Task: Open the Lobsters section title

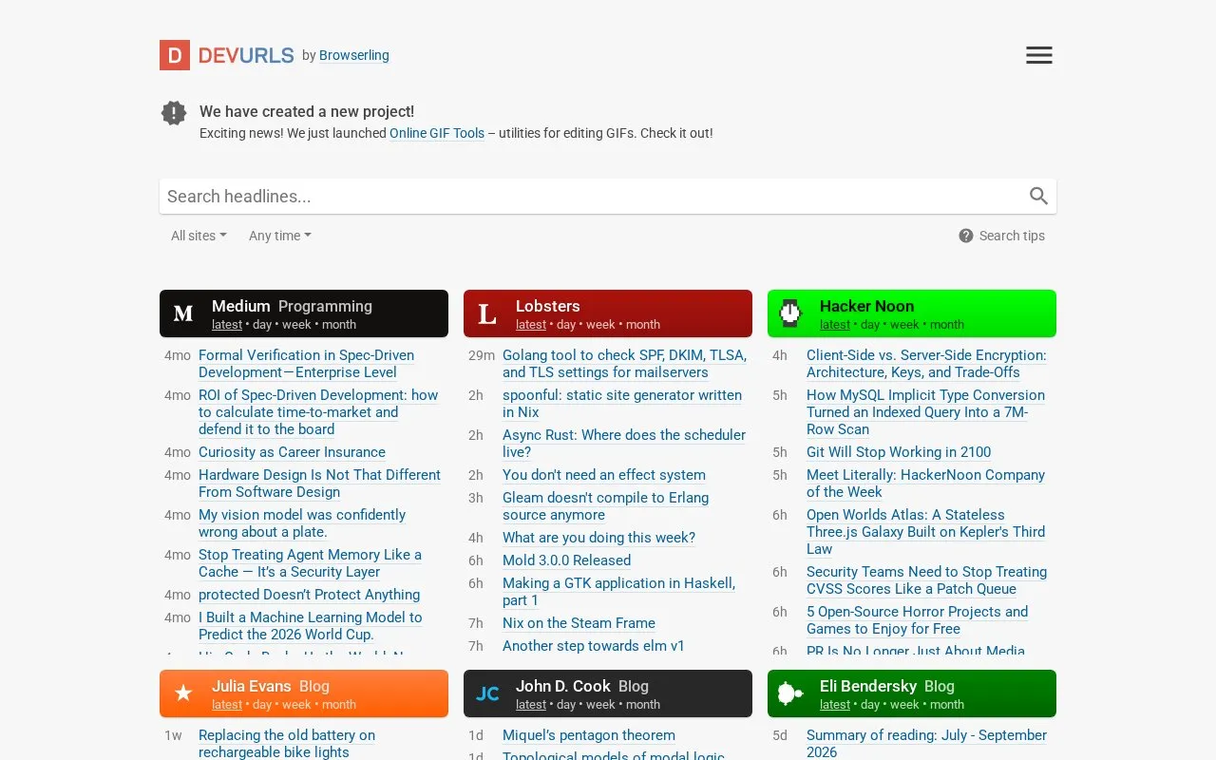Action: point(548,306)
